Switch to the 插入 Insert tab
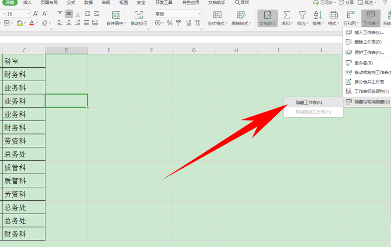391x247 pixels. 27,2
